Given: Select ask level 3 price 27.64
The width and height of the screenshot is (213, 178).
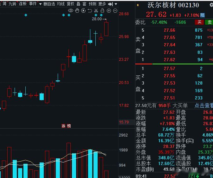Looking at the screenshot, I should click(169, 45).
